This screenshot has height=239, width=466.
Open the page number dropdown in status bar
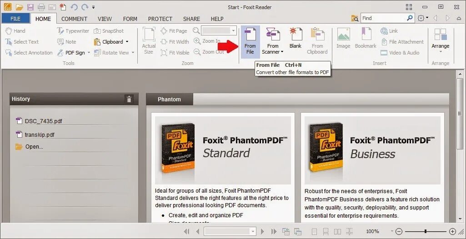pos(253,231)
